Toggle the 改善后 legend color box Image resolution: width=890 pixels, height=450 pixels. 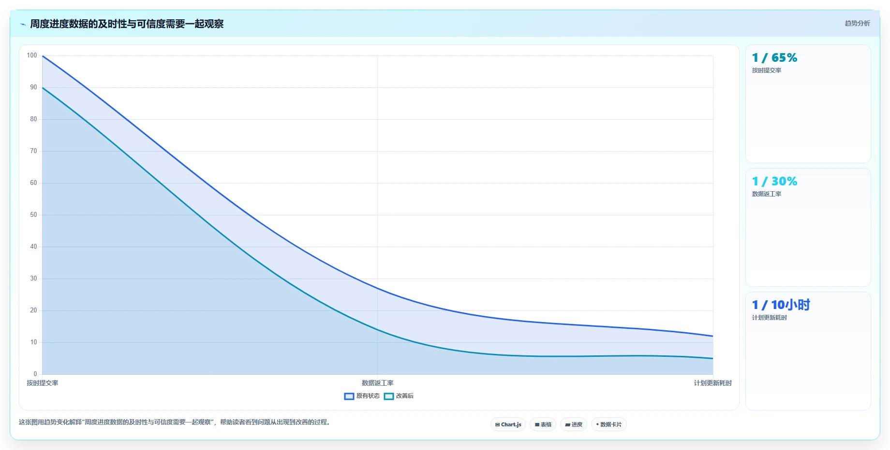tap(389, 396)
